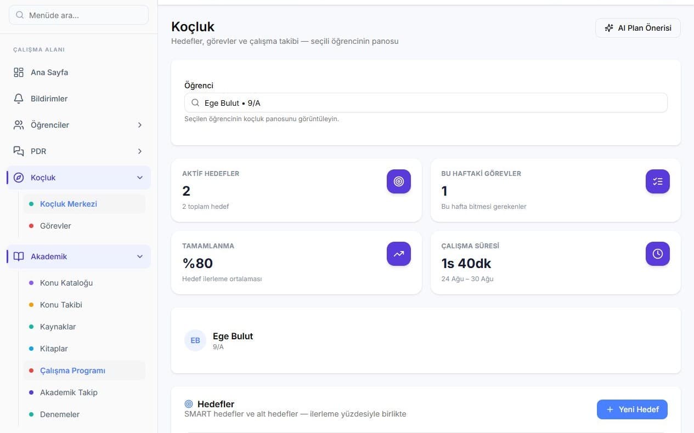Click the Yeni Hedef button

click(632, 409)
